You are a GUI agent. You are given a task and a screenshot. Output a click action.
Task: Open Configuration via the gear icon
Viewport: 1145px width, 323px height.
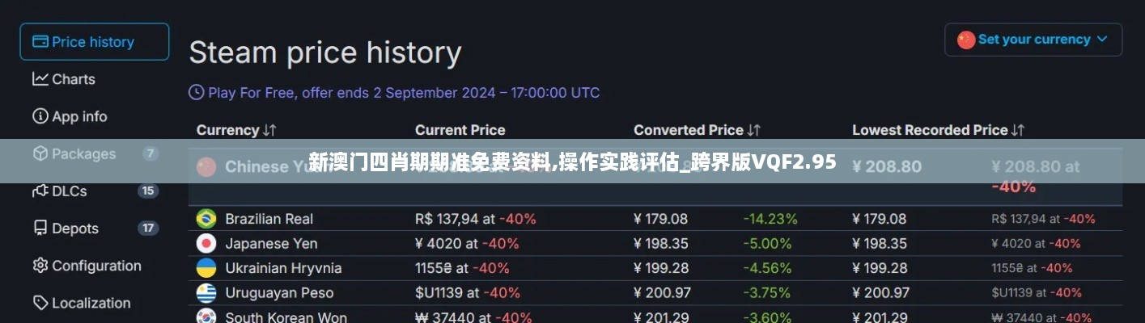(40, 266)
